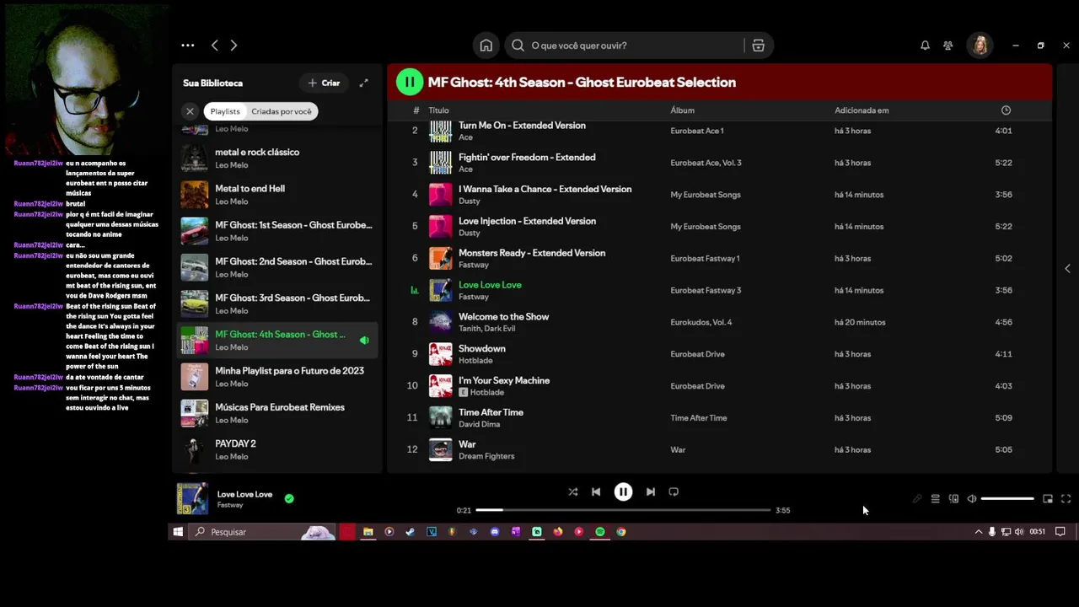The height and width of the screenshot is (607, 1079).
Task: Open 'Minha Playlist para o Futuro de 2023'
Action: (x=277, y=377)
